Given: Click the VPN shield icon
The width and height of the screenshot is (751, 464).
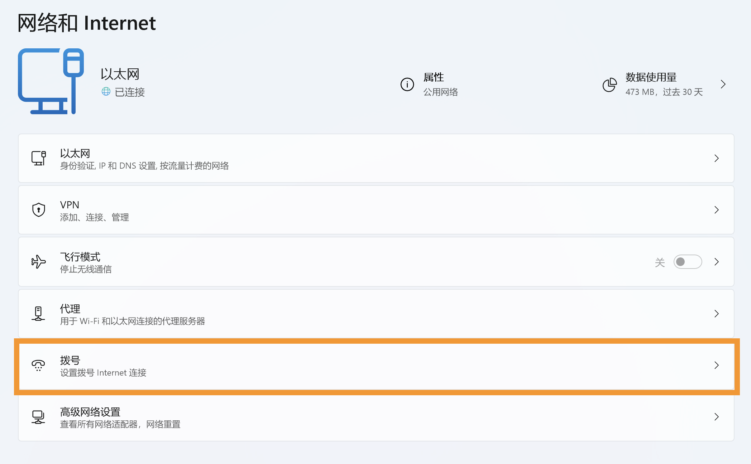Looking at the screenshot, I should coord(38,210).
